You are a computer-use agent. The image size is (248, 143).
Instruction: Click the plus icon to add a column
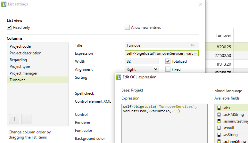pos(14,119)
